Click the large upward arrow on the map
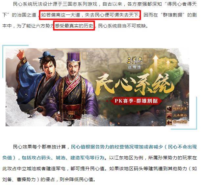The width and height of the screenshot is (201, 185). (x=156, y=62)
